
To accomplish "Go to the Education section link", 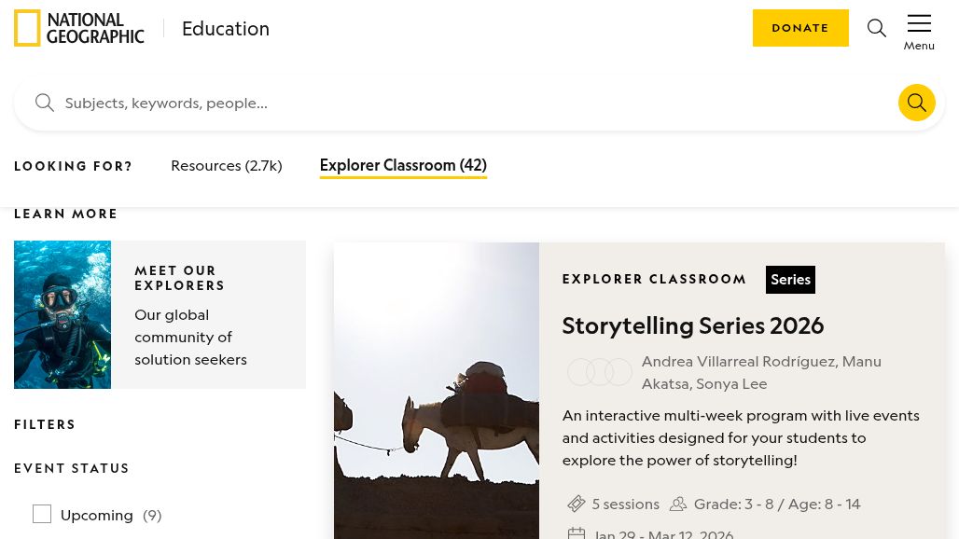I will 226,28.
